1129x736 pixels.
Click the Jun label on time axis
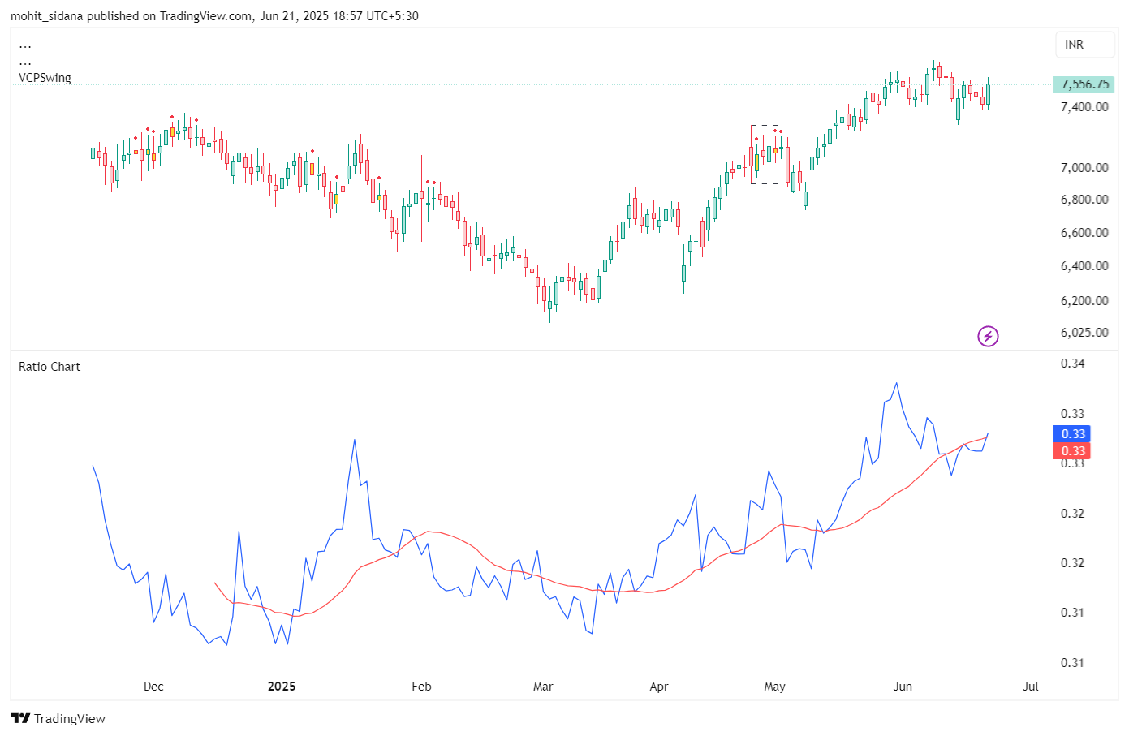[x=903, y=687]
